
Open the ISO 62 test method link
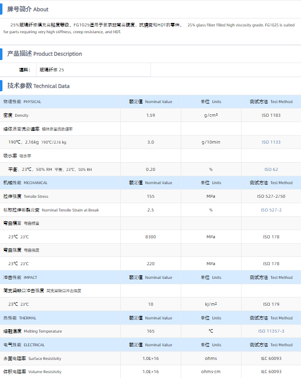(271, 169)
